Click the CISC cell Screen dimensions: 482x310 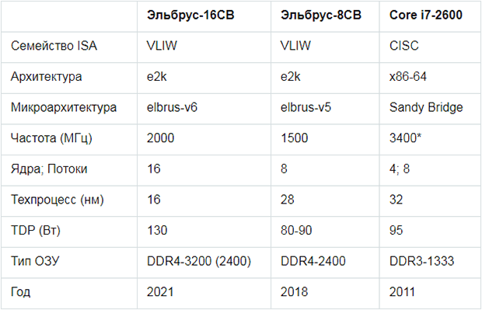pos(404,46)
